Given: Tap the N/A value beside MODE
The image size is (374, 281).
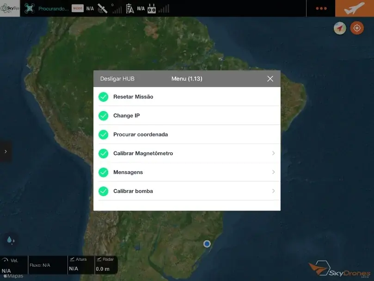Looking at the screenshot, I should click(x=90, y=9).
